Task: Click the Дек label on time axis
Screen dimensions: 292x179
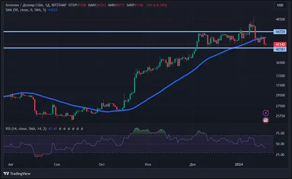Action: (193, 165)
